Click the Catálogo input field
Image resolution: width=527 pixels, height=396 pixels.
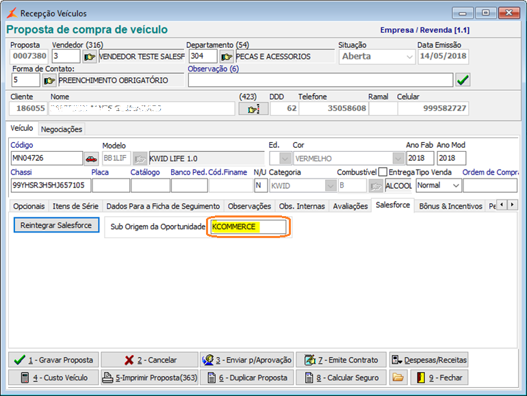(151, 185)
